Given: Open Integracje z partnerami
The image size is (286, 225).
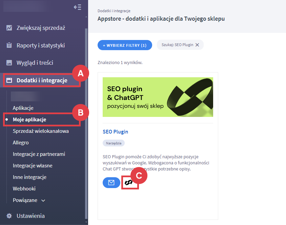Looking at the screenshot, I should [x=39, y=154].
